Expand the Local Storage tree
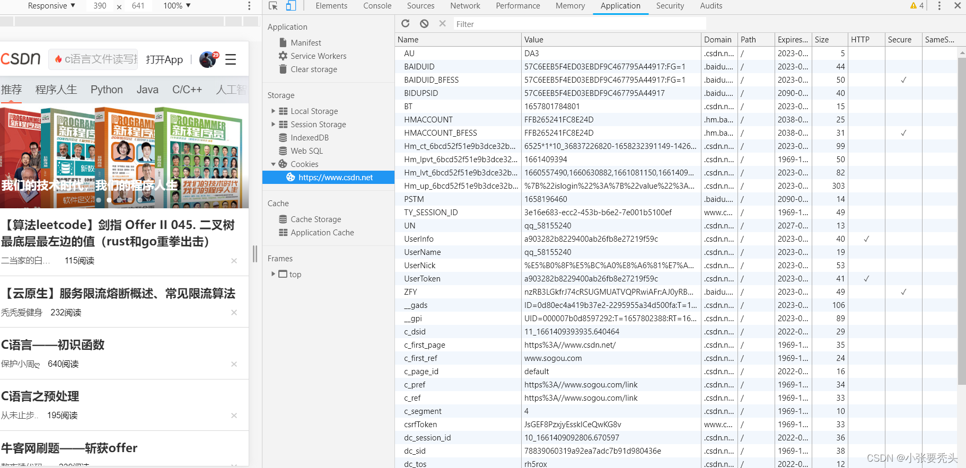The height and width of the screenshot is (468, 966). pyautogui.click(x=273, y=111)
